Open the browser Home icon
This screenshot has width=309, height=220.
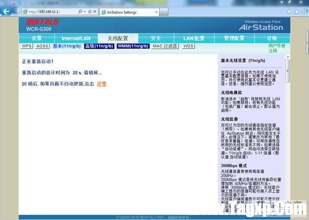click(289, 12)
